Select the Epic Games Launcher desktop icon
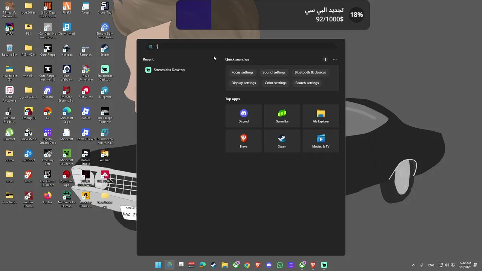This screenshot has width=482, height=271. tap(47, 178)
